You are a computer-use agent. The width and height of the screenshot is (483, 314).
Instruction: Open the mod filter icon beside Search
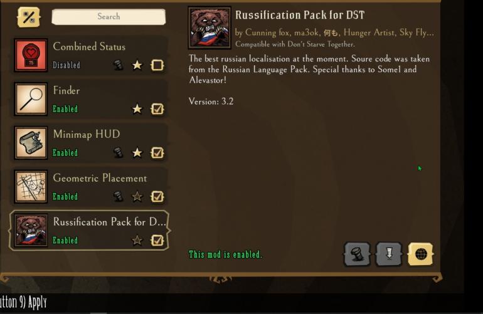click(x=29, y=17)
